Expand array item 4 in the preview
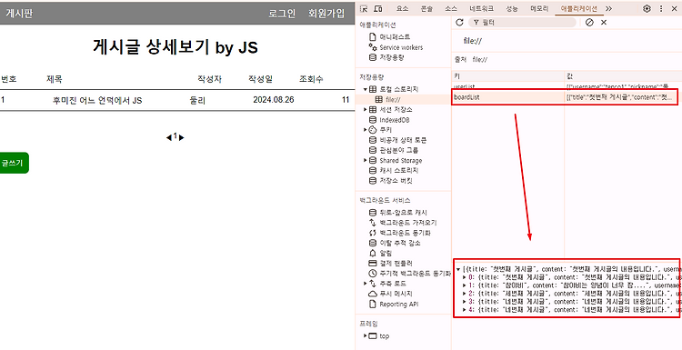The height and width of the screenshot is (350, 682). (465, 310)
